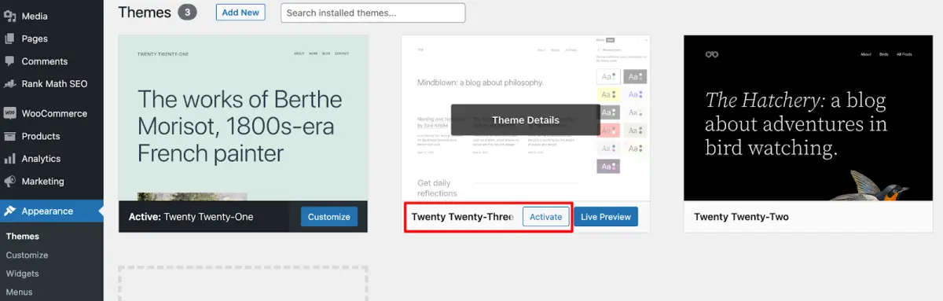Click the Pages sidebar icon
This screenshot has width=943, height=301.
[x=10, y=39]
